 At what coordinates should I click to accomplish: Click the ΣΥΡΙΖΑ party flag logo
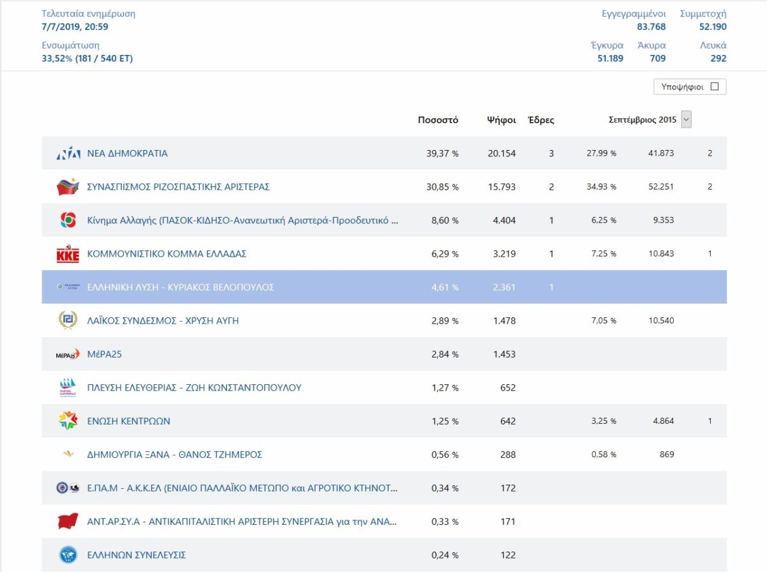pos(68,187)
